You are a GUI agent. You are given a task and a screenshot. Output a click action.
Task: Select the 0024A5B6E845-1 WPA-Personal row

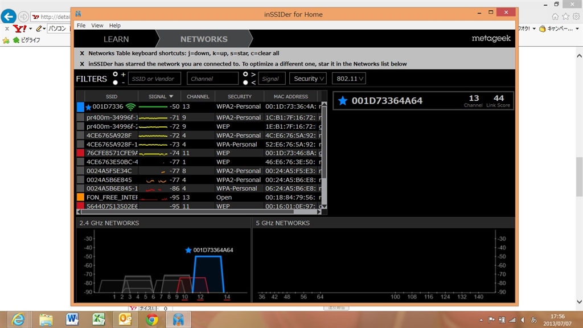click(199, 188)
